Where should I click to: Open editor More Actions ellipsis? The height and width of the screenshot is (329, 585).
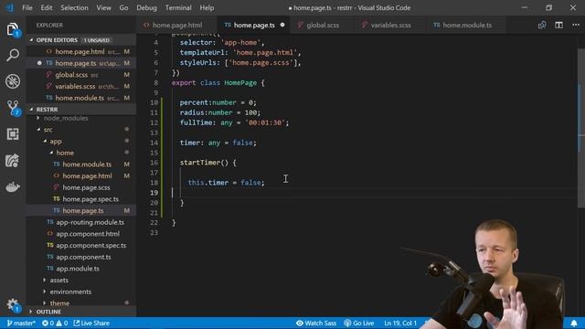(576, 25)
